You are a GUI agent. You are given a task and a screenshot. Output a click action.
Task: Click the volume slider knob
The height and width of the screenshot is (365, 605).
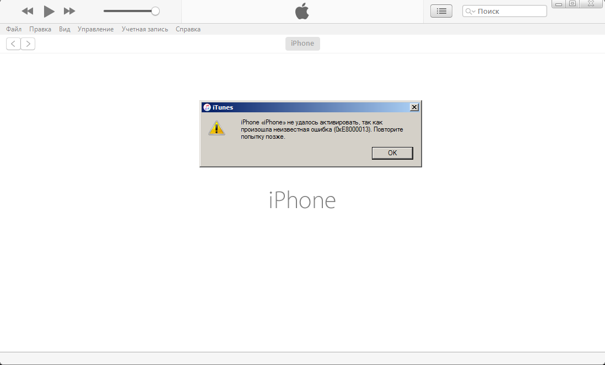pyautogui.click(x=155, y=11)
